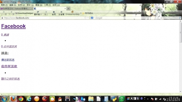Open the 說明 (H) menu

point(56,5)
